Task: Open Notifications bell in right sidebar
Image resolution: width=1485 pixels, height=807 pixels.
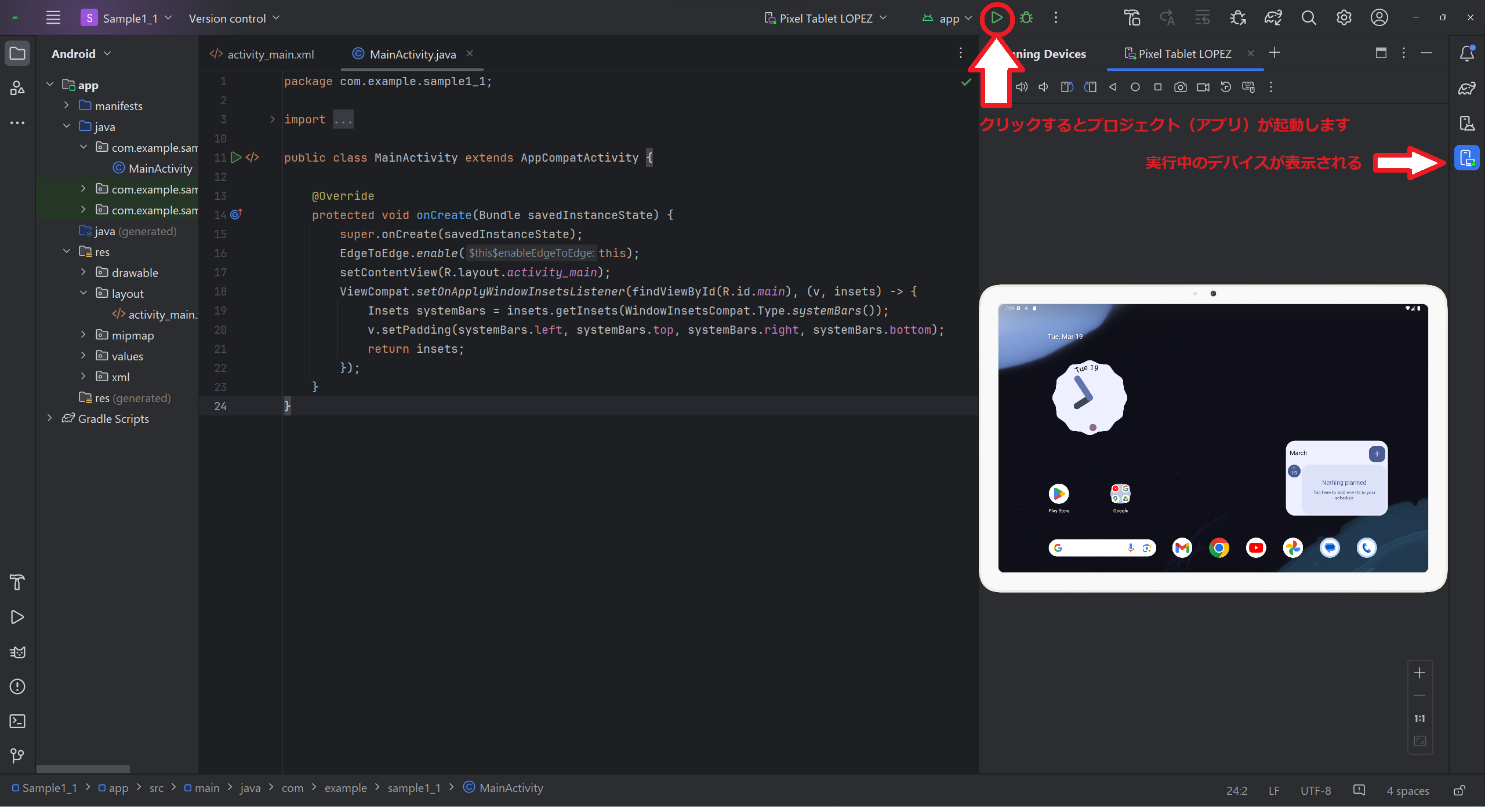Action: pos(1467,53)
